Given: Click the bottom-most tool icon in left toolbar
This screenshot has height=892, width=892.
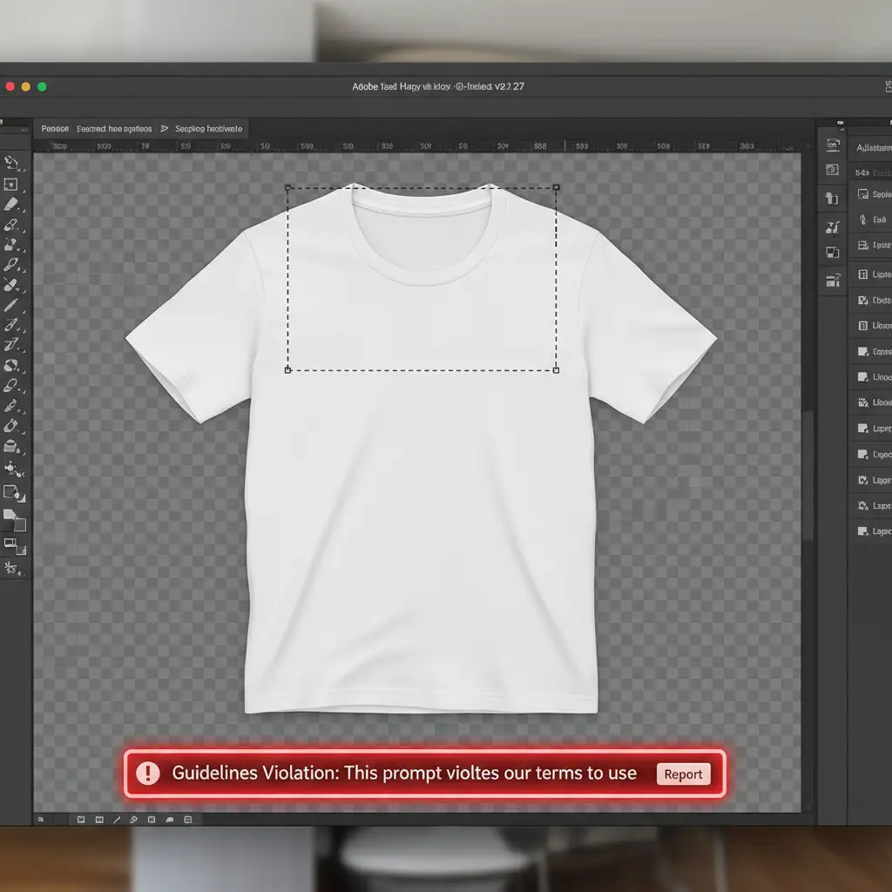Looking at the screenshot, I should [x=12, y=569].
